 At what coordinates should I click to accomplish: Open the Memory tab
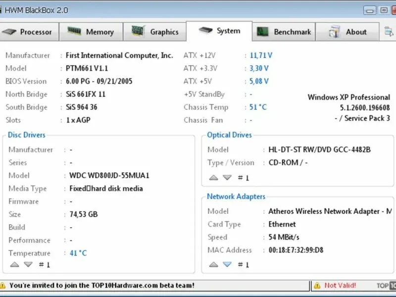pyautogui.click(x=91, y=32)
